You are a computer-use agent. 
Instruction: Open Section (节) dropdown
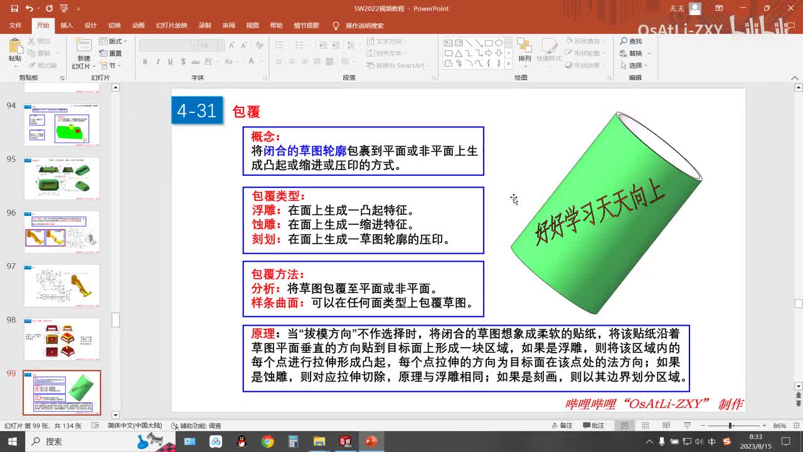coord(110,65)
